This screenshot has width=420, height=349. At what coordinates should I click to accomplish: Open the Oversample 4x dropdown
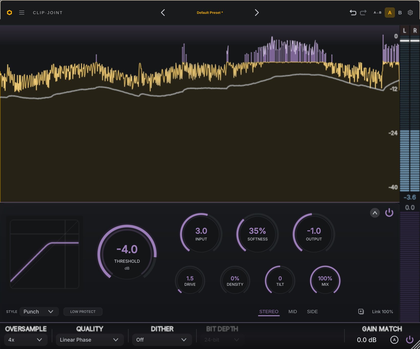(x=26, y=340)
